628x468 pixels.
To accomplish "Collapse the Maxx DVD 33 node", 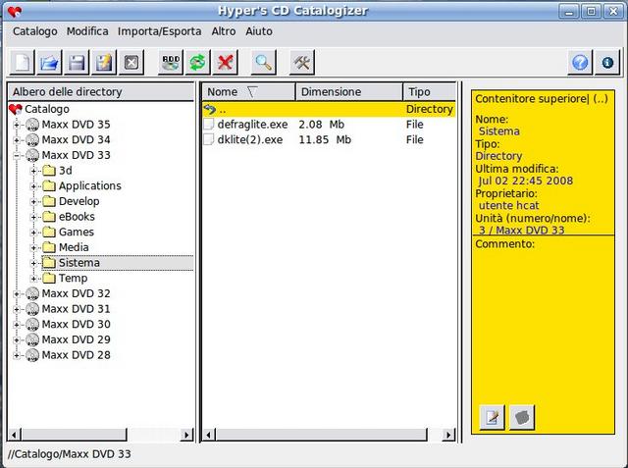I will coord(17,156).
